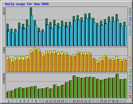The height and width of the screenshot is (104, 133).
Task: Click the day 13 axis label
Action: (x=55, y=101)
